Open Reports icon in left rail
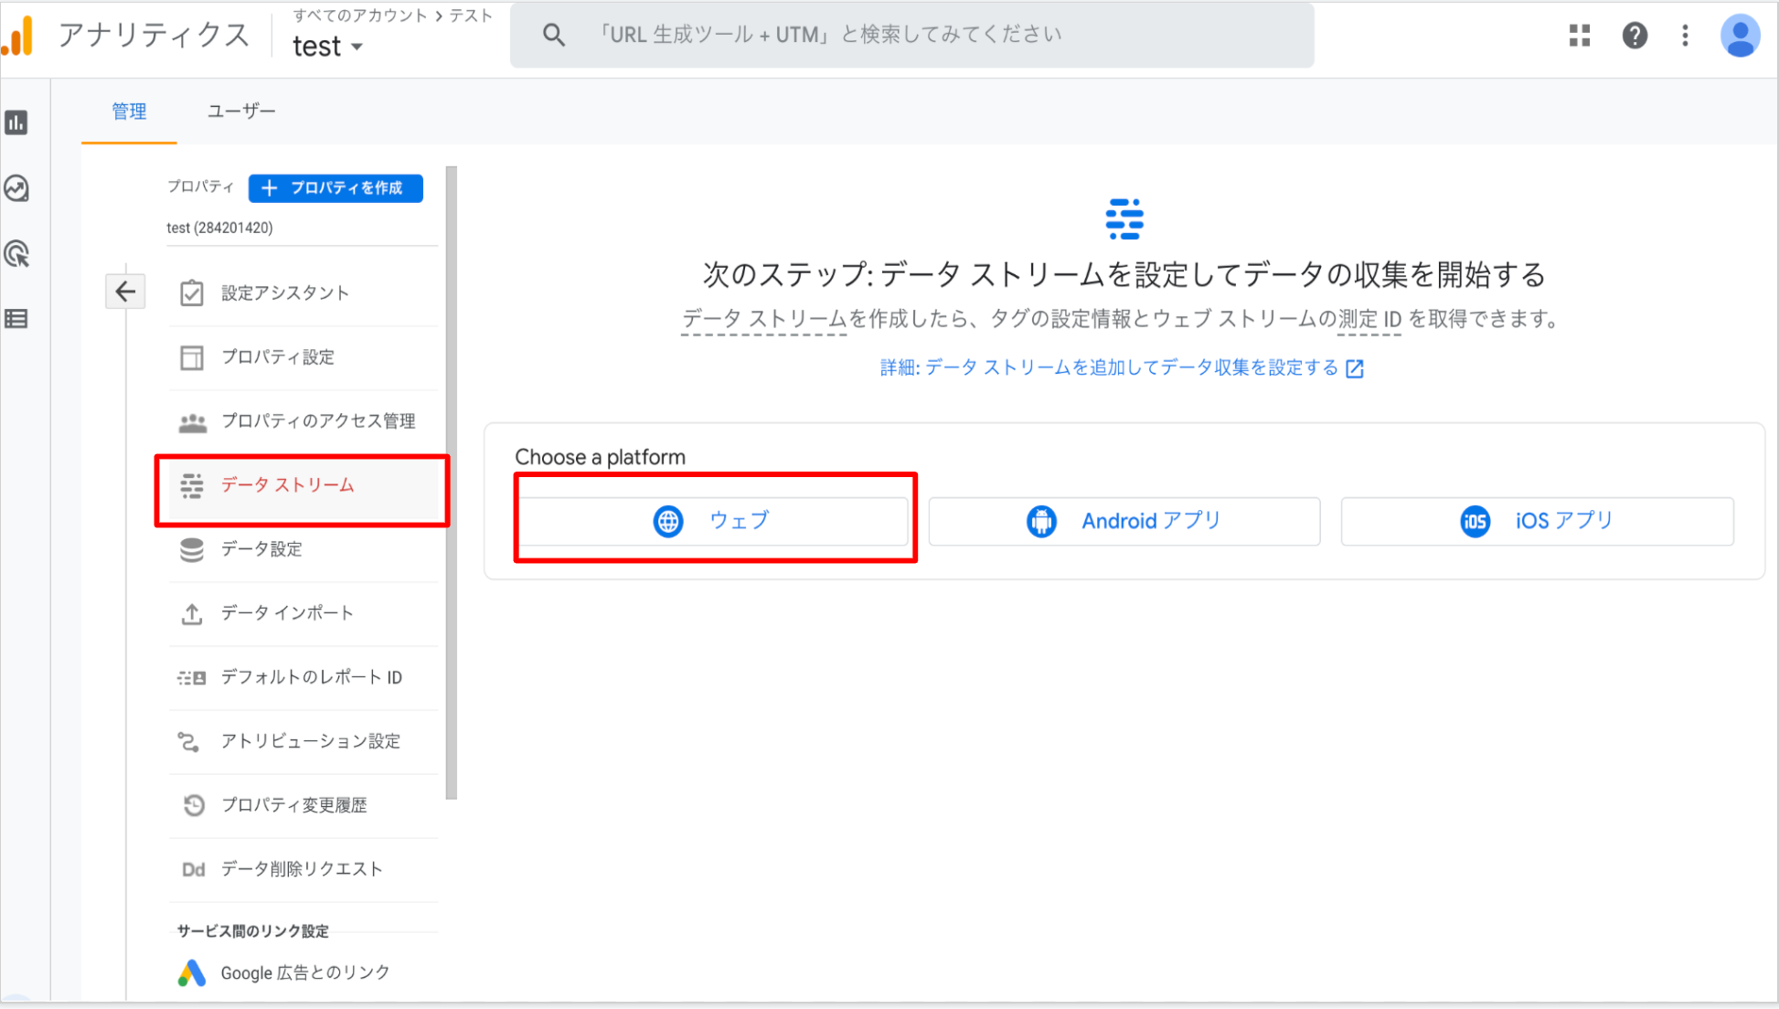The width and height of the screenshot is (1779, 1009). tap(16, 122)
